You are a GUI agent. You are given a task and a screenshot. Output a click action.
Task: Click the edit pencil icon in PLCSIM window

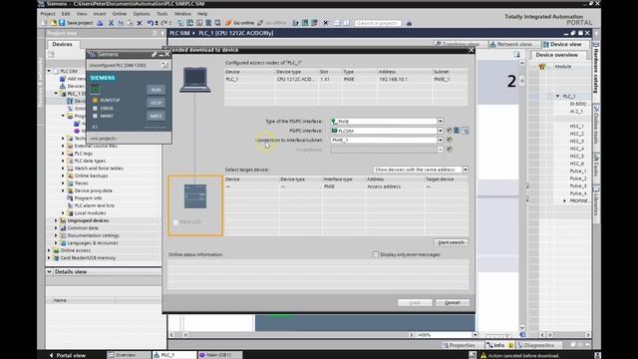coord(155,54)
